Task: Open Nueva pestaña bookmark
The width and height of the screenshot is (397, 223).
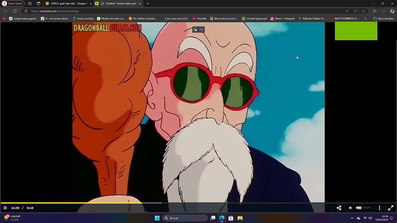Action: point(83,19)
